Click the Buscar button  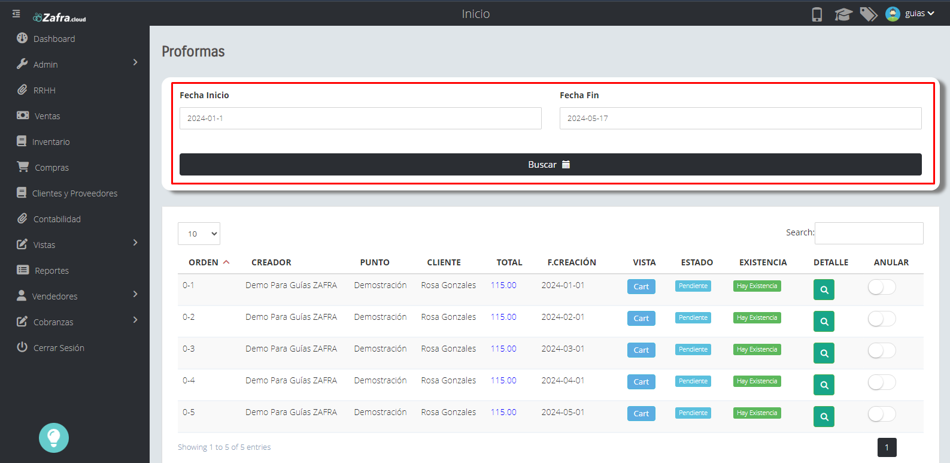click(550, 165)
